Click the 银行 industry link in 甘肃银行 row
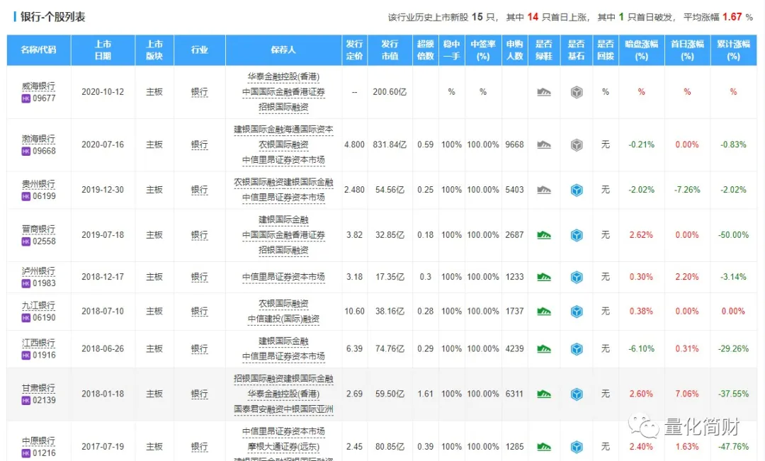Viewport: 765px width, 461px height. coord(199,394)
